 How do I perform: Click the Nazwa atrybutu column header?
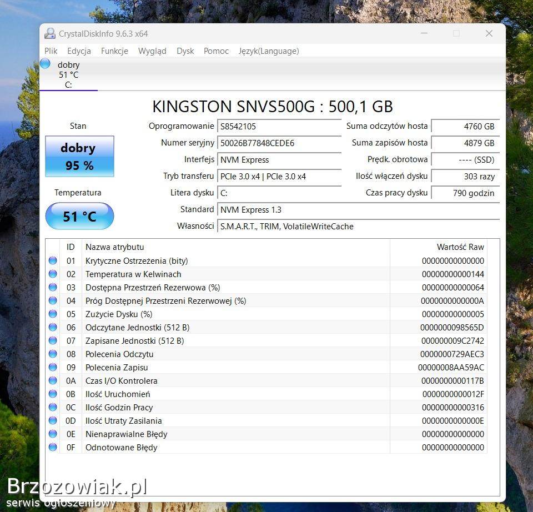235,247
